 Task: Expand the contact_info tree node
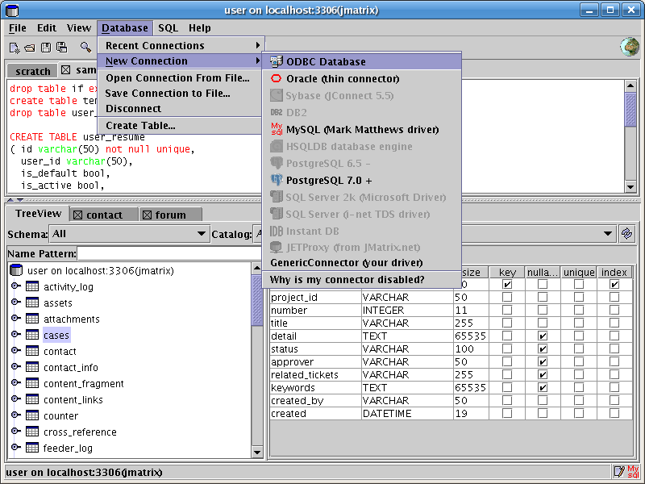(15, 367)
